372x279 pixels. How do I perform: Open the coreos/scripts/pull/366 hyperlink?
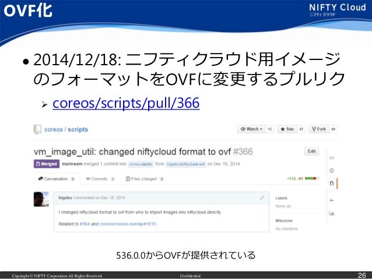click(126, 103)
